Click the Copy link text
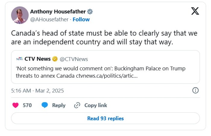211x136 pixels. (x=96, y=105)
